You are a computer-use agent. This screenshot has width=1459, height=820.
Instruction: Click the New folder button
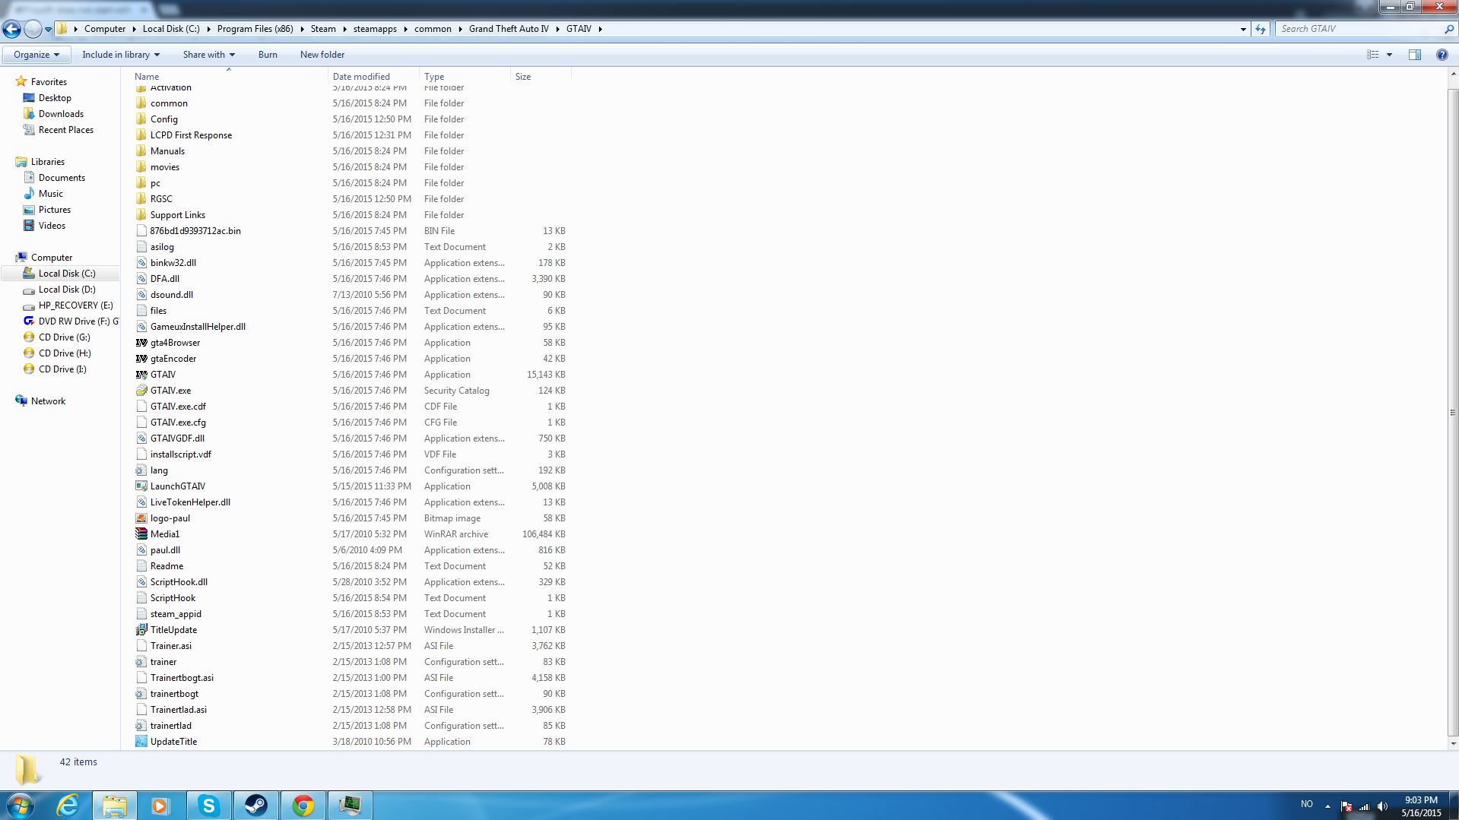click(x=322, y=55)
